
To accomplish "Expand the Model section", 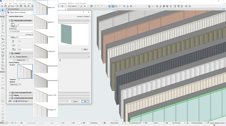I will click(10, 95).
